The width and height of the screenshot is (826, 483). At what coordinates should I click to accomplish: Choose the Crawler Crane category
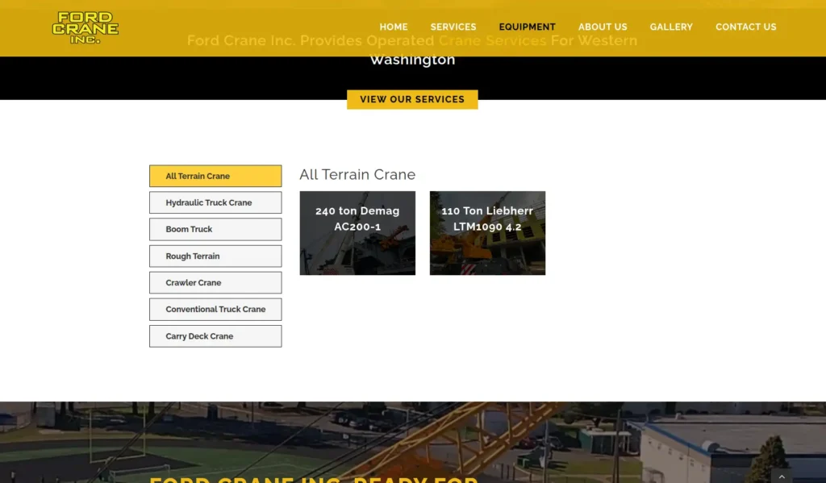coord(215,283)
